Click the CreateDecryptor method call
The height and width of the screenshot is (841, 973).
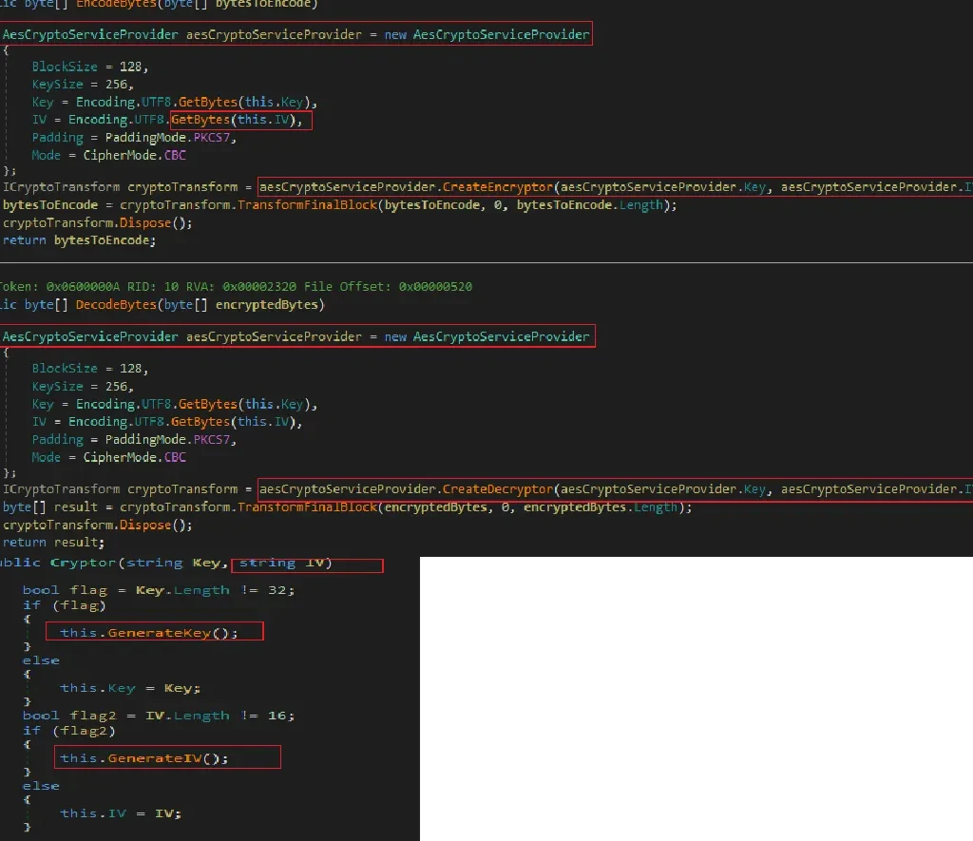[497, 489]
